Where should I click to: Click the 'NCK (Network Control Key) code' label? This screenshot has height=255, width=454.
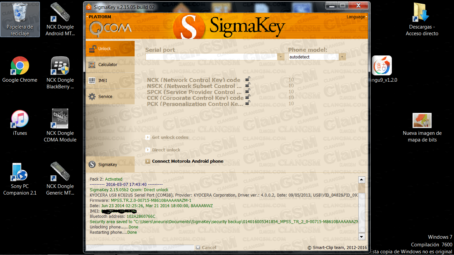[x=194, y=80]
